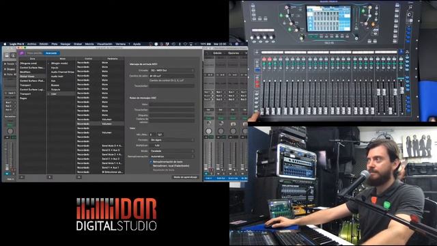The image size is (437, 246).
Task: Toggle the Library icon in Logic toolbar
Action: click(x=7, y=55)
